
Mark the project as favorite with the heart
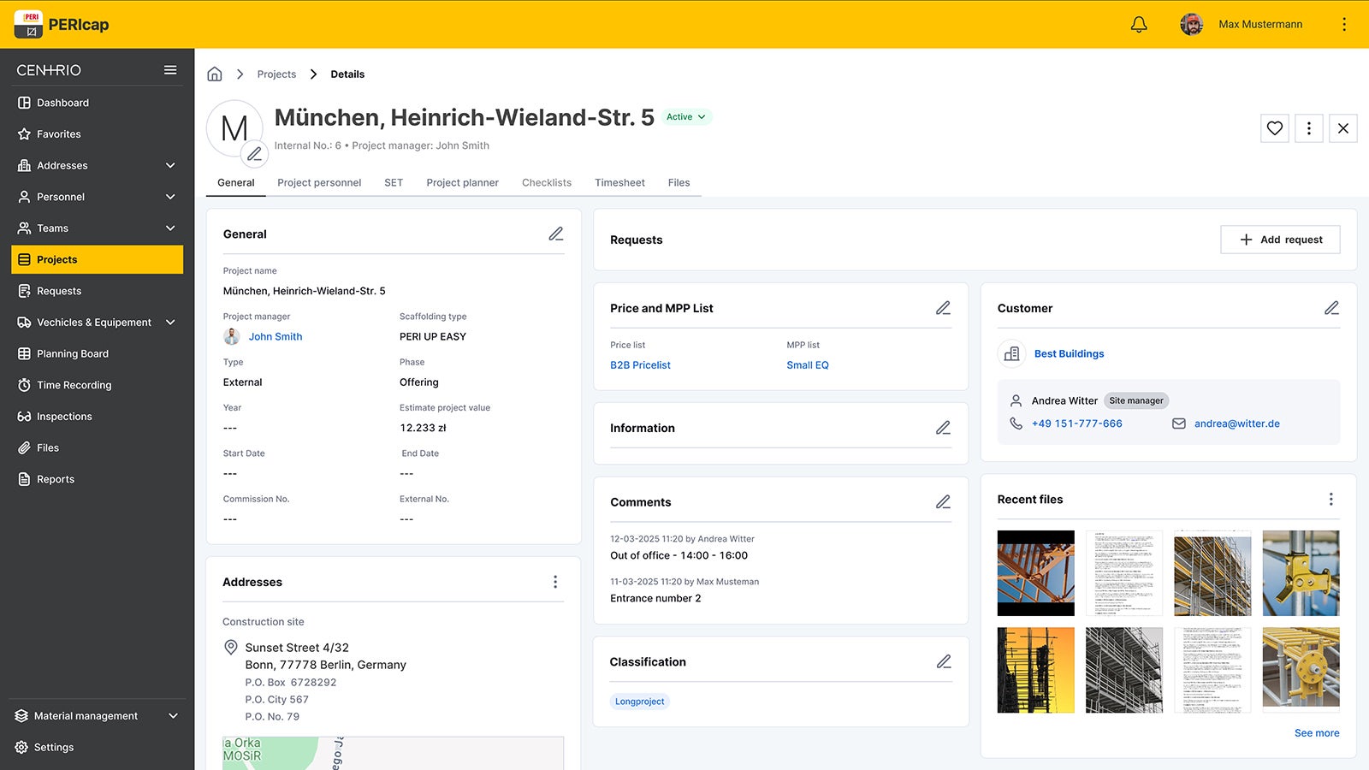pos(1274,128)
